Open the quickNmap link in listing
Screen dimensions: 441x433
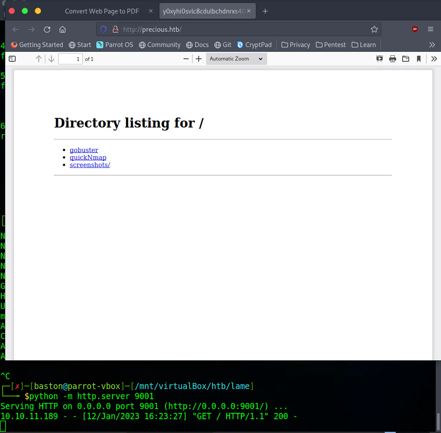(x=88, y=158)
